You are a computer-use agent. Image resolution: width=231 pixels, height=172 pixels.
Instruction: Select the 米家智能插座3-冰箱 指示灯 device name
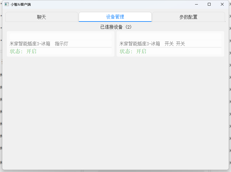click(x=39, y=44)
